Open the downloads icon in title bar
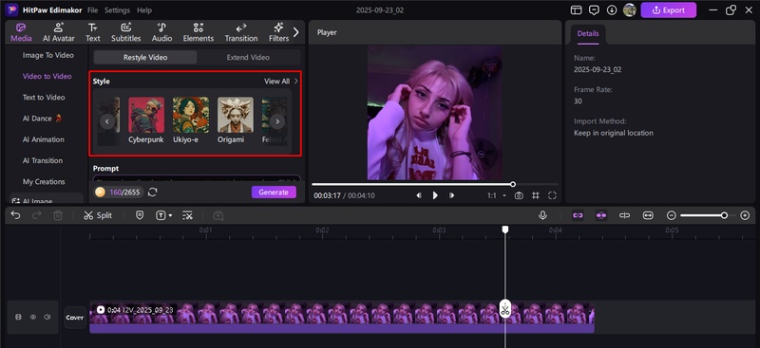This screenshot has height=348, width=760. (x=612, y=10)
